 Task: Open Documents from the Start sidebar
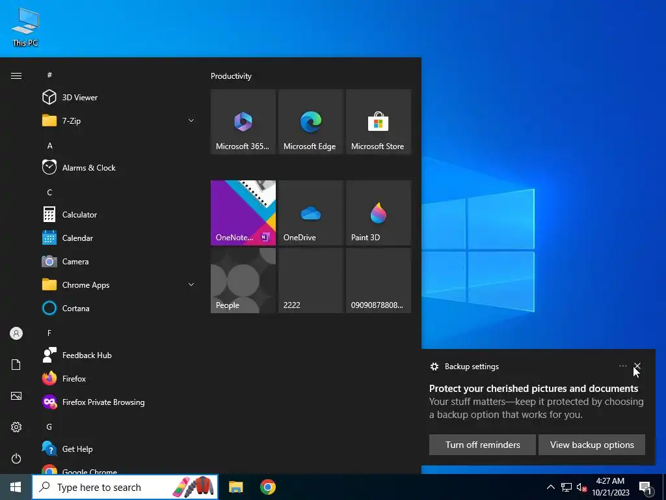click(x=16, y=365)
